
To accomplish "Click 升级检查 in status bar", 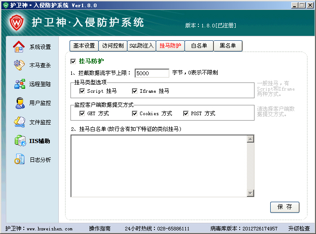I will [x=299, y=229].
